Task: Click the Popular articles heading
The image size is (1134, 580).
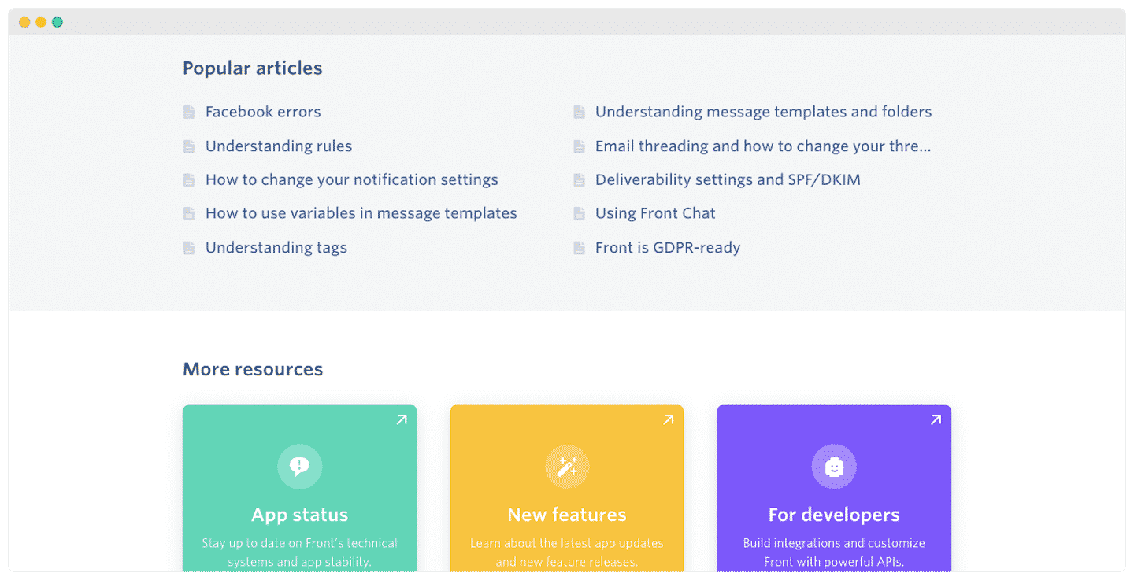Action: pyautogui.click(x=253, y=68)
